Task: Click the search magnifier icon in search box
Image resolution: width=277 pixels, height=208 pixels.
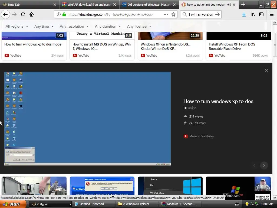Action: click(184, 14)
